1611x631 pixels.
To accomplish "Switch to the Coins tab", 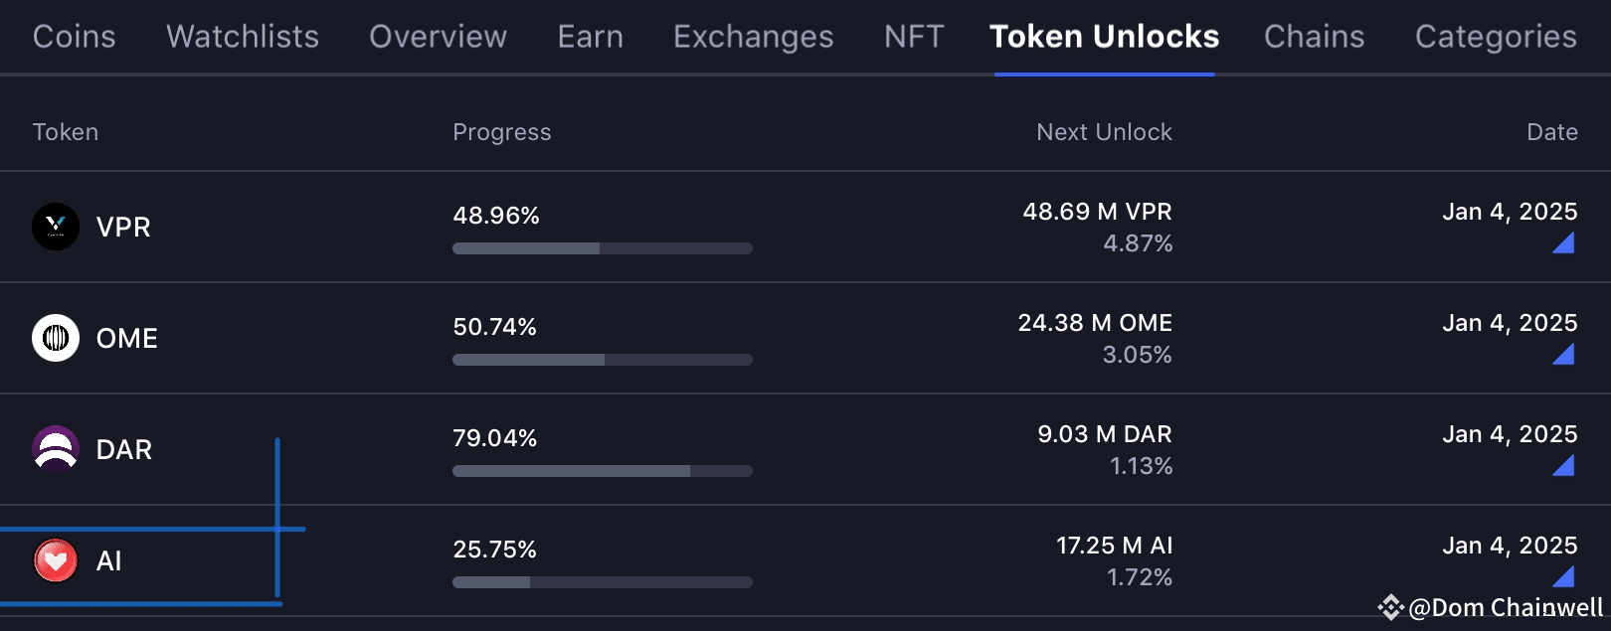I will 74,37.
